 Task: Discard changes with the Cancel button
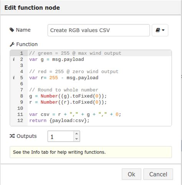(x=158, y=174)
